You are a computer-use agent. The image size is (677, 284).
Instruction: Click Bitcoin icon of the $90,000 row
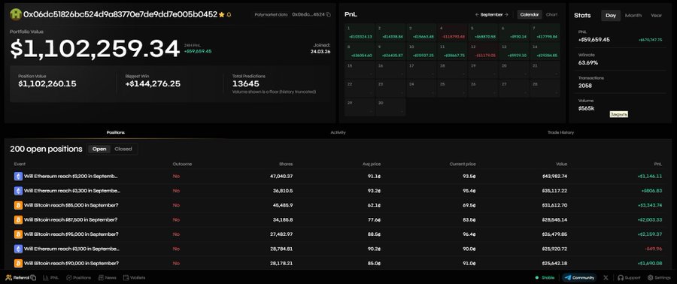[x=18, y=263]
